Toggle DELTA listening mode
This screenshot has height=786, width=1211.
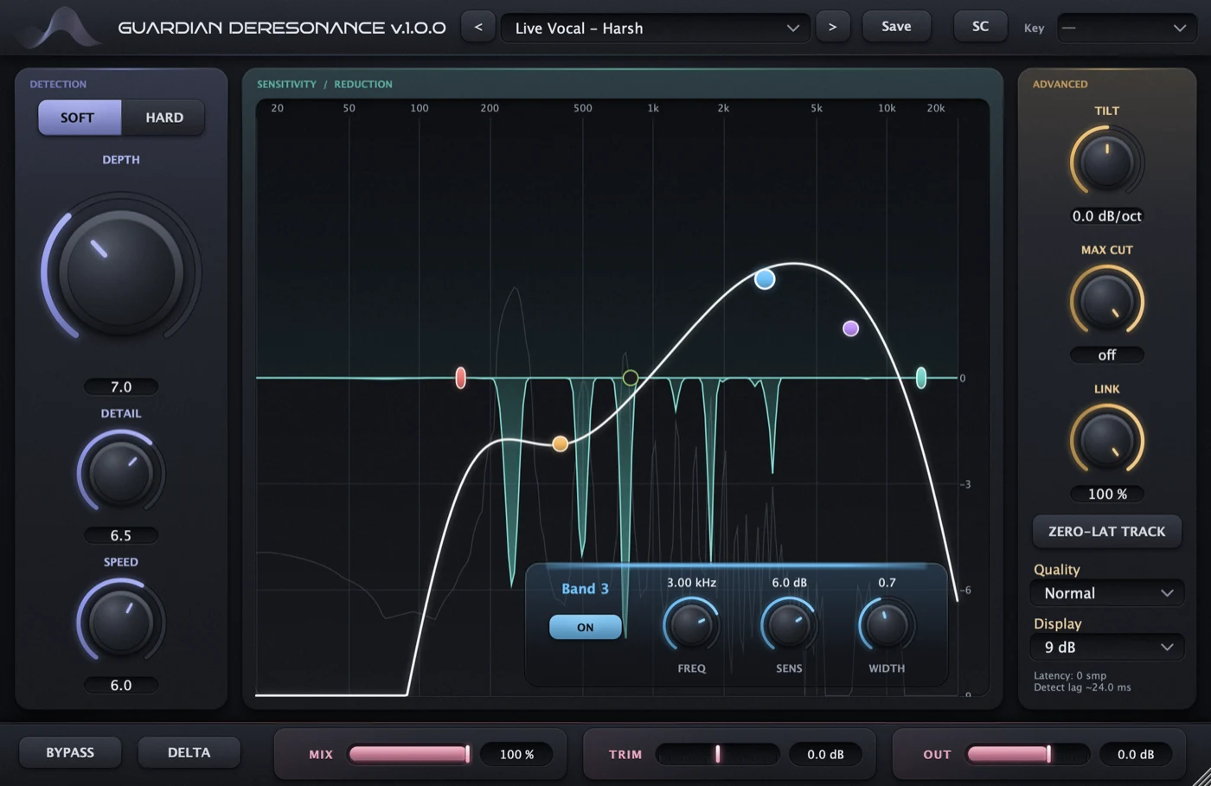[x=189, y=752]
